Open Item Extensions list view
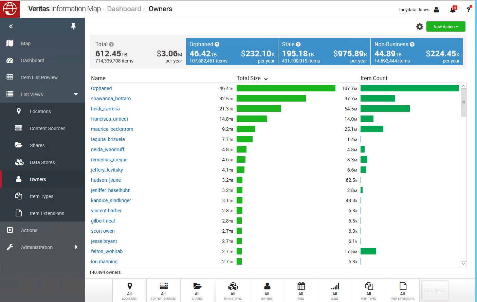 click(42, 213)
